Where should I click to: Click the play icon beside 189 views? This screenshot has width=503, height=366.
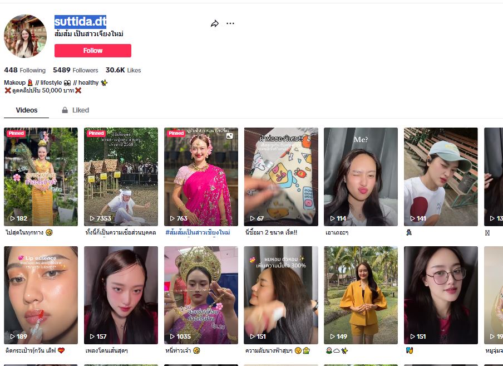tap(12, 336)
